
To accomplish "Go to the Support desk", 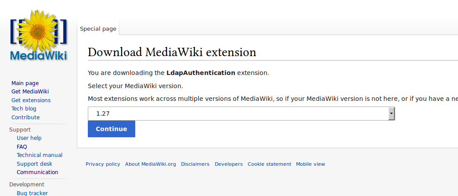I will pyautogui.click(x=34, y=164).
